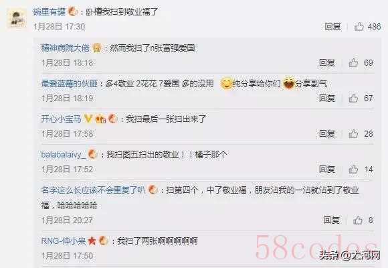Reply to 最爱蓝莓的伙砸's comment
Viewport: 388px width, 268px height.
(x=327, y=98)
